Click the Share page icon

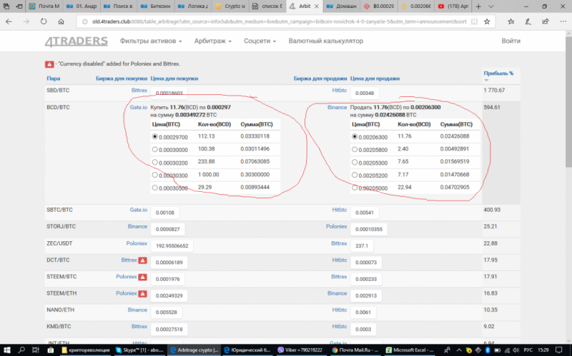coord(546,21)
